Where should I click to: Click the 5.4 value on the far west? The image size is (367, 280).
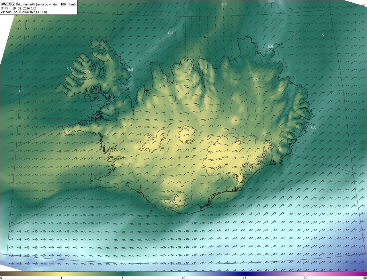click(x=21, y=92)
